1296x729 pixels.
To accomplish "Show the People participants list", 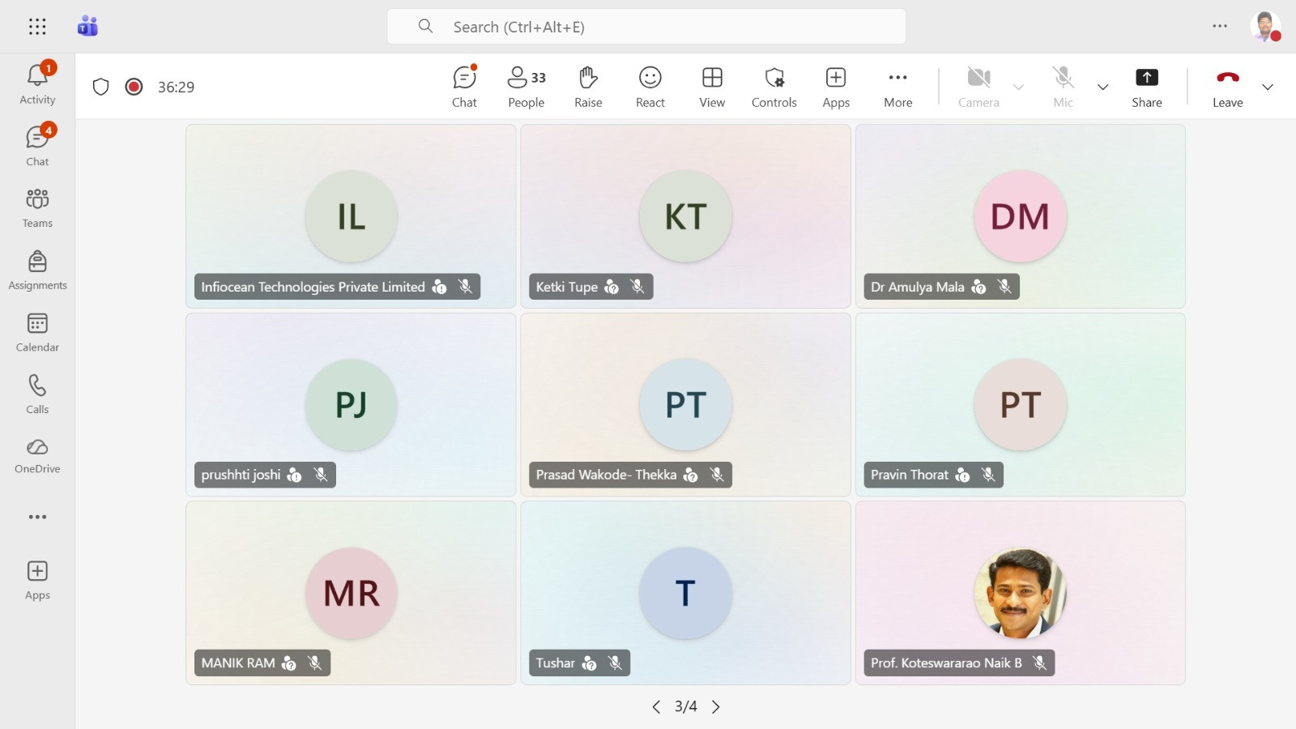I will click(x=526, y=86).
